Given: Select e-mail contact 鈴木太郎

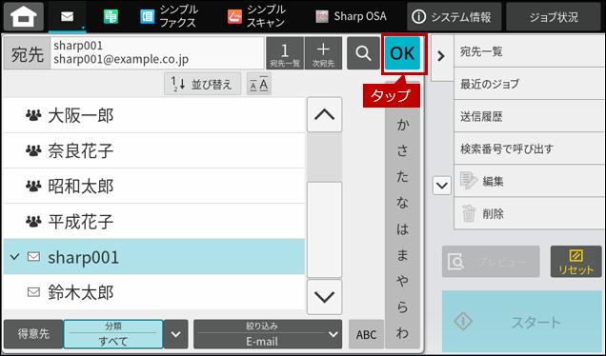Looking at the screenshot, I should [153, 292].
